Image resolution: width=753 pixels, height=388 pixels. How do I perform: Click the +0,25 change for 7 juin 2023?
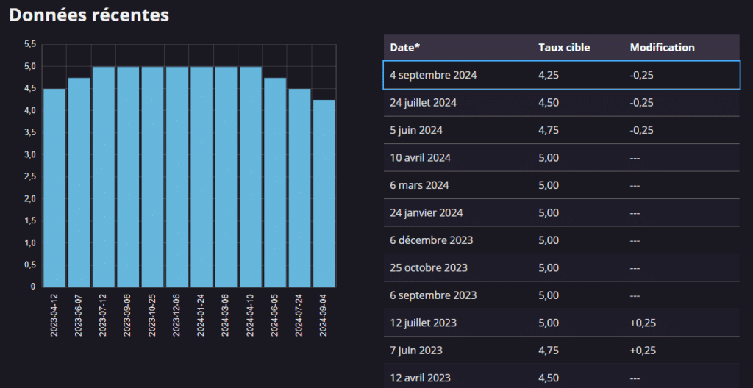coord(643,351)
